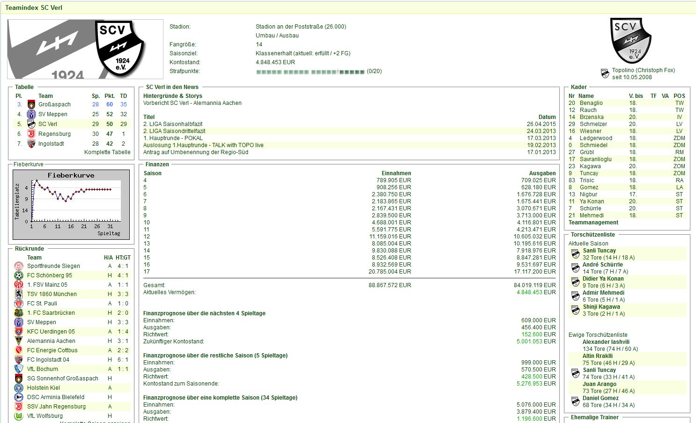This screenshot has height=423, width=696.
Task: Click club icon next to Topolino manager
Action: click(605, 74)
